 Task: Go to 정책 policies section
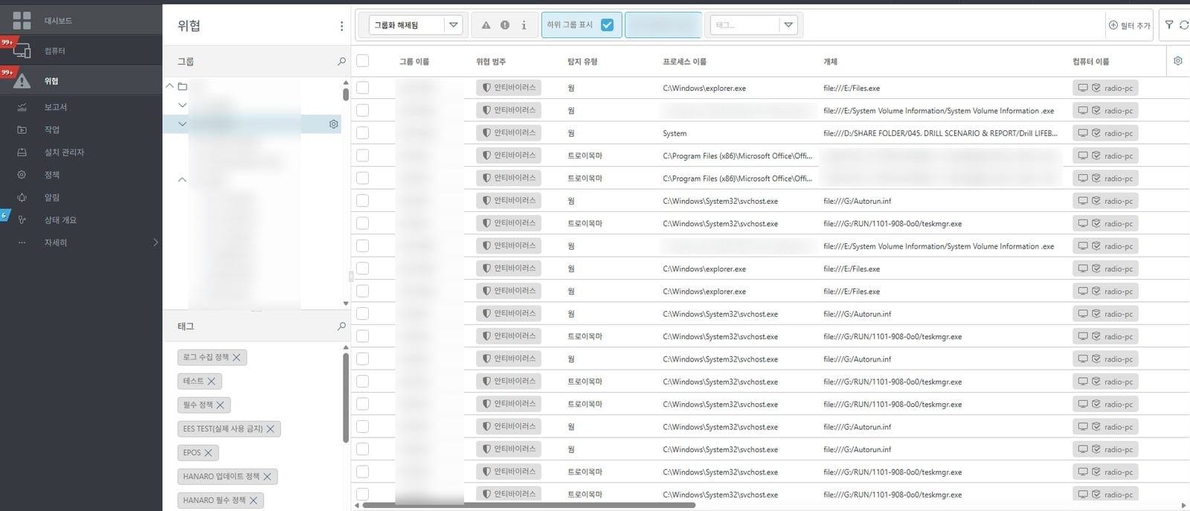tap(51, 174)
